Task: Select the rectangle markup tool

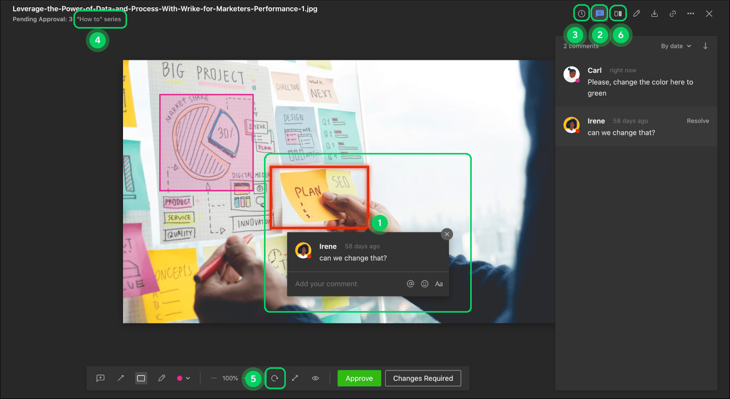Action: coord(141,378)
